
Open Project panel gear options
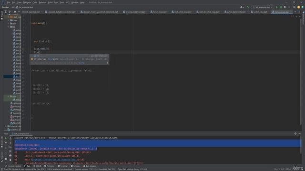click(15, 12)
